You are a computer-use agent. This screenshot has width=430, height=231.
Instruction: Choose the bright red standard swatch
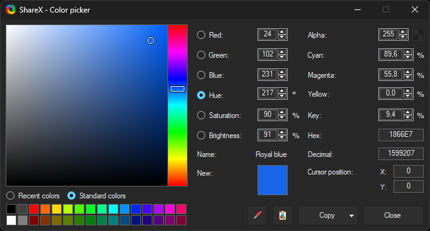point(34,209)
